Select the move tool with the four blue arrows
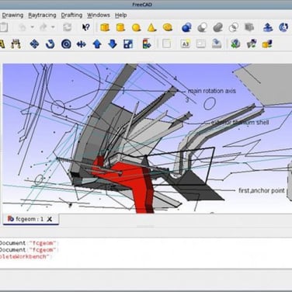 (34, 44)
